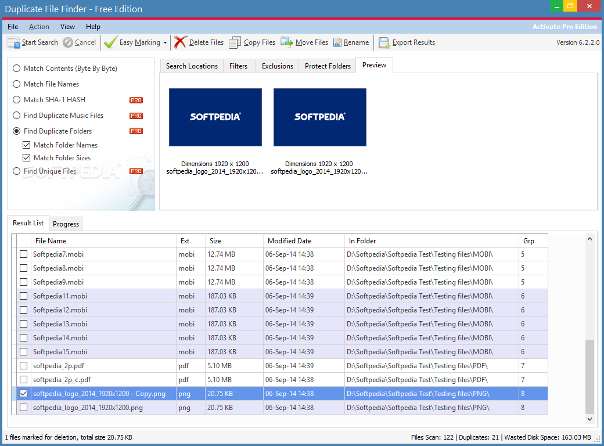Open the Action menu
Viewport: 604px width, 446px height.
point(39,27)
